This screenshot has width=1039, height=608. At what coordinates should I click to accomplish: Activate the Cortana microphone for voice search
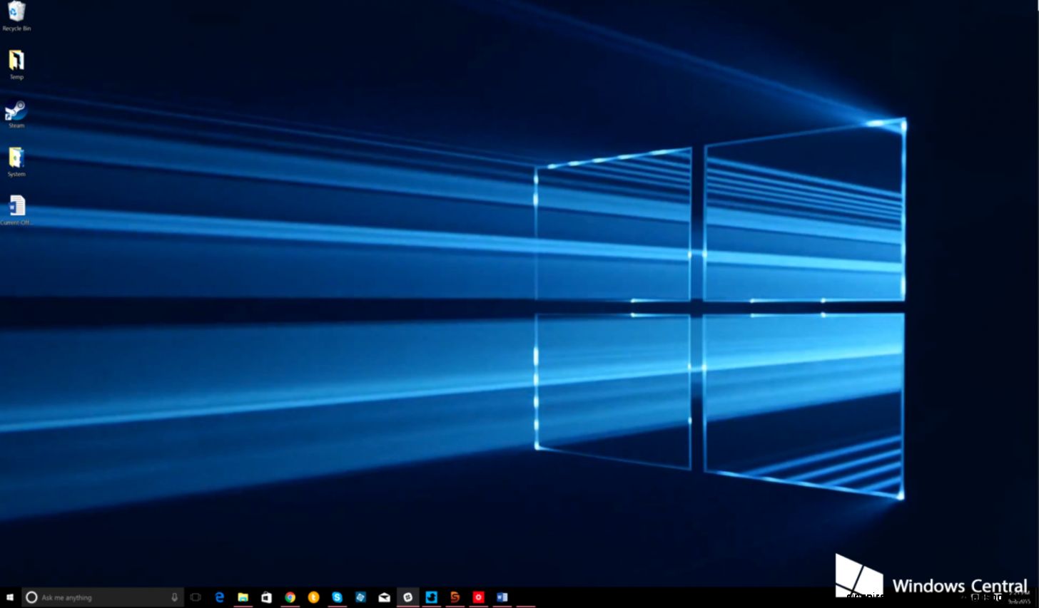[x=176, y=597]
